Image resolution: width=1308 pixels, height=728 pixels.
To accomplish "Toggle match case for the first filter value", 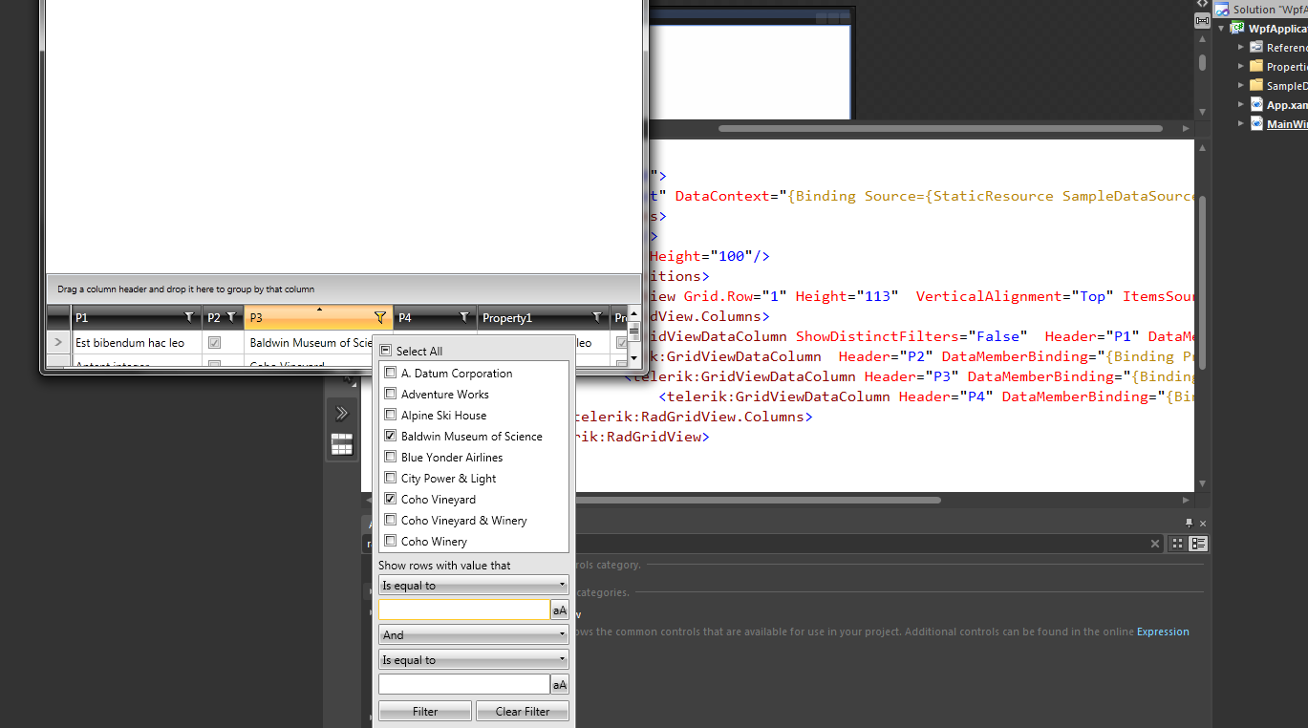I will [x=560, y=610].
